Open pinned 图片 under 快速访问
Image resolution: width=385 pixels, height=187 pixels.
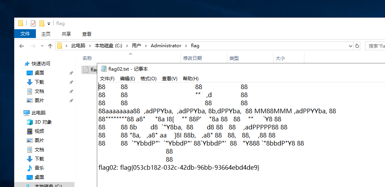[39, 101]
